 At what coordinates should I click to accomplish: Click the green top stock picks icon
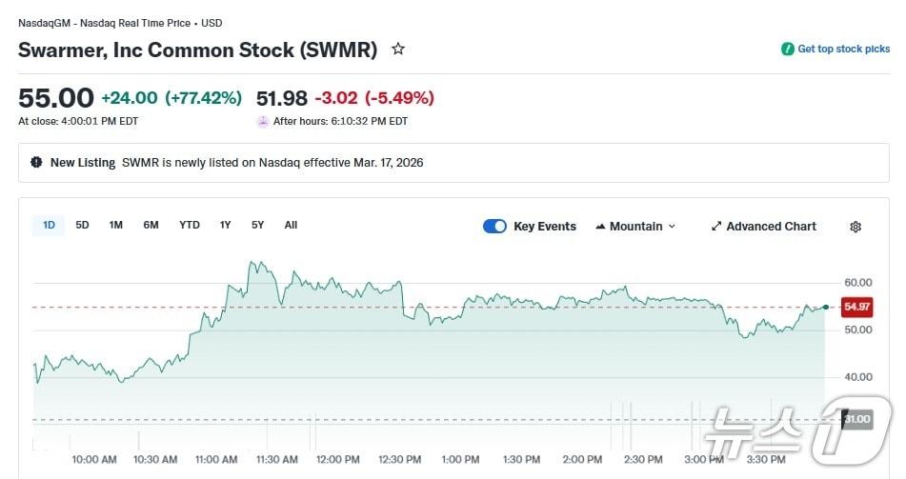coord(787,50)
